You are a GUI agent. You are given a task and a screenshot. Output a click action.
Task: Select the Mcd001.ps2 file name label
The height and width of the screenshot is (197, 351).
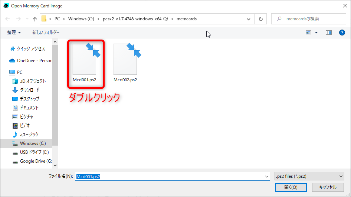pyautogui.click(x=84, y=80)
